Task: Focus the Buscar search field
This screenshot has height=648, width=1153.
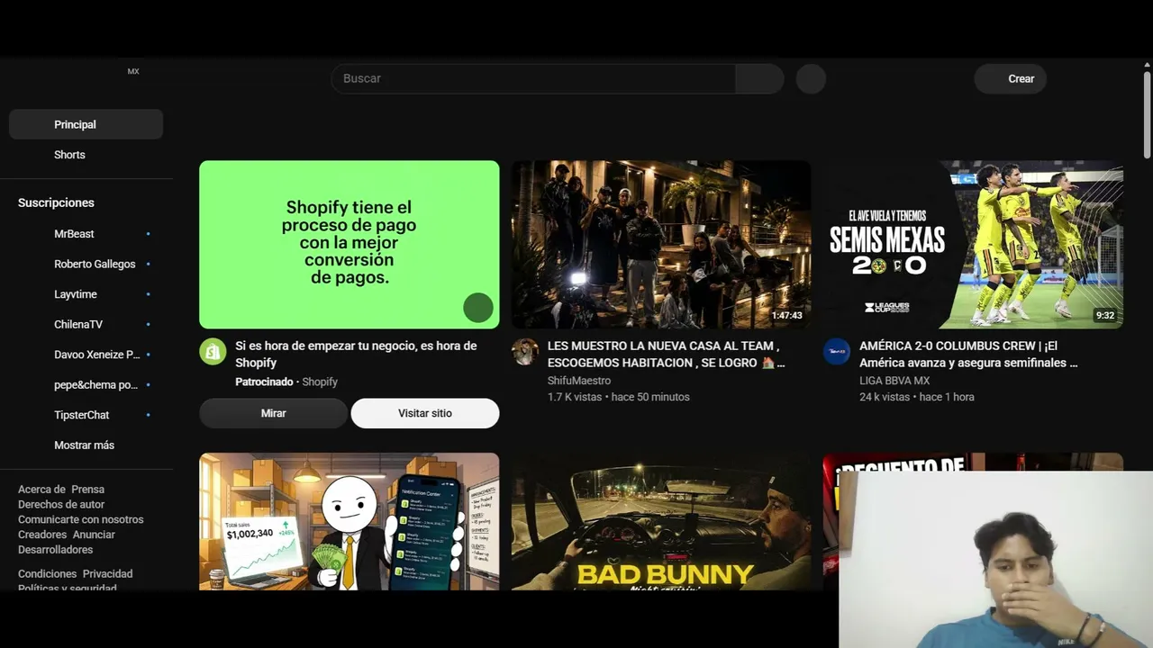Action: (533, 78)
